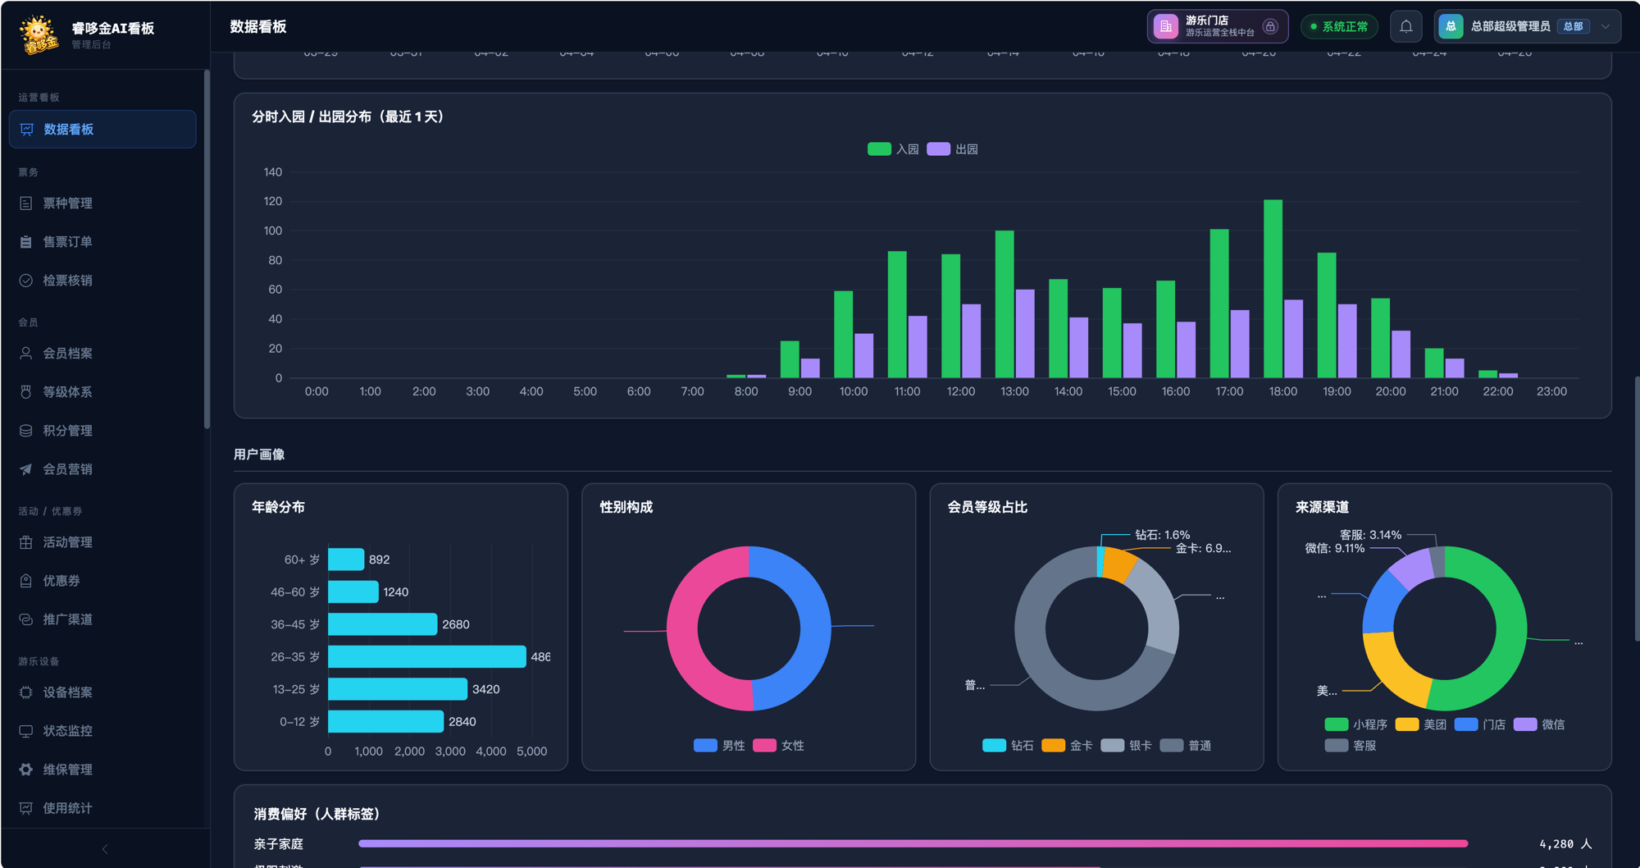This screenshot has height=868, width=1640.
Task: Click the 26–35 岁 age bar
Action: point(426,657)
